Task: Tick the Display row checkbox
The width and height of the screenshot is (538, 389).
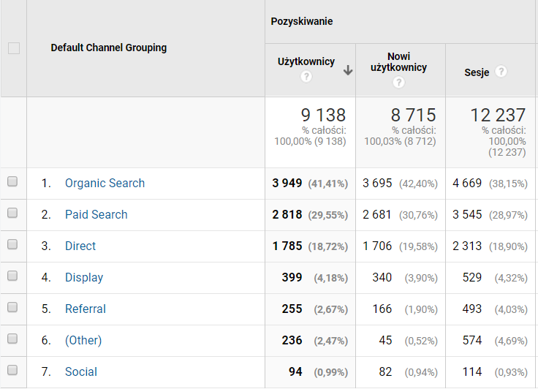Action: point(12,276)
